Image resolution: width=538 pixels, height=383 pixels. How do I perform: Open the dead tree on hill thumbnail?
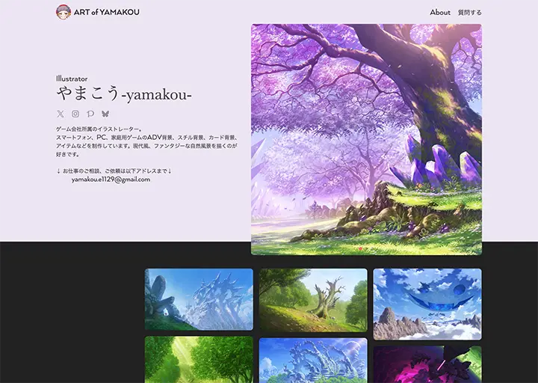click(x=313, y=300)
